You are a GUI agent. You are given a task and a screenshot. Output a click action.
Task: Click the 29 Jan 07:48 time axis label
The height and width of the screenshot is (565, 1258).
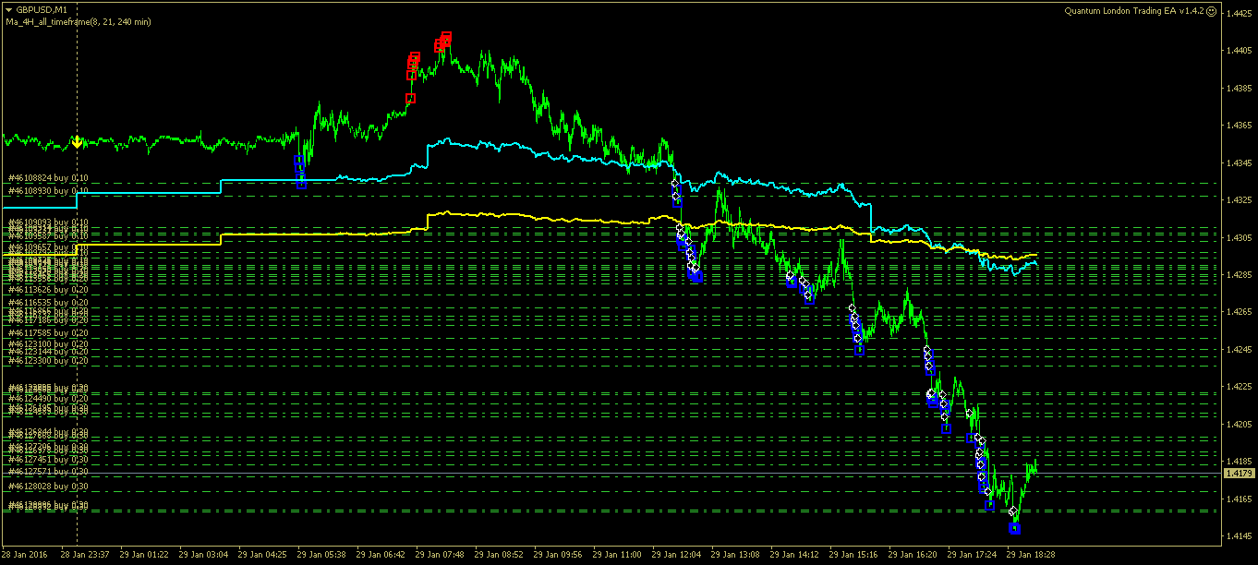440,555
